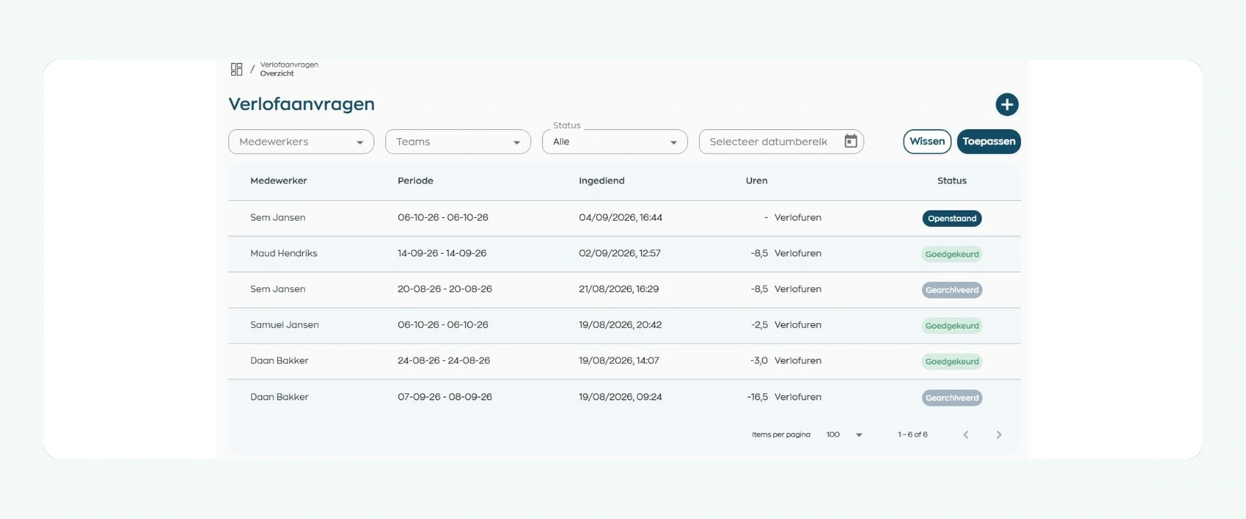Sort by Periode column header
Image resolution: width=1246 pixels, height=519 pixels.
[x=415, y=181]
